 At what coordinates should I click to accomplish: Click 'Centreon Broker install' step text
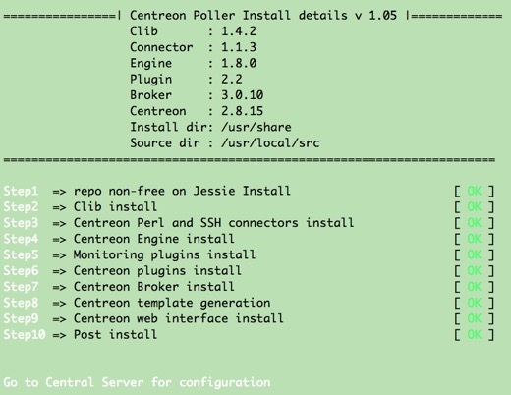154,287
